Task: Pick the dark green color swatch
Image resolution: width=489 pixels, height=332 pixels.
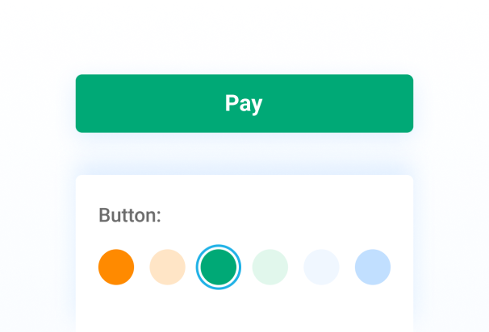Action: click(x=218, y=267)
